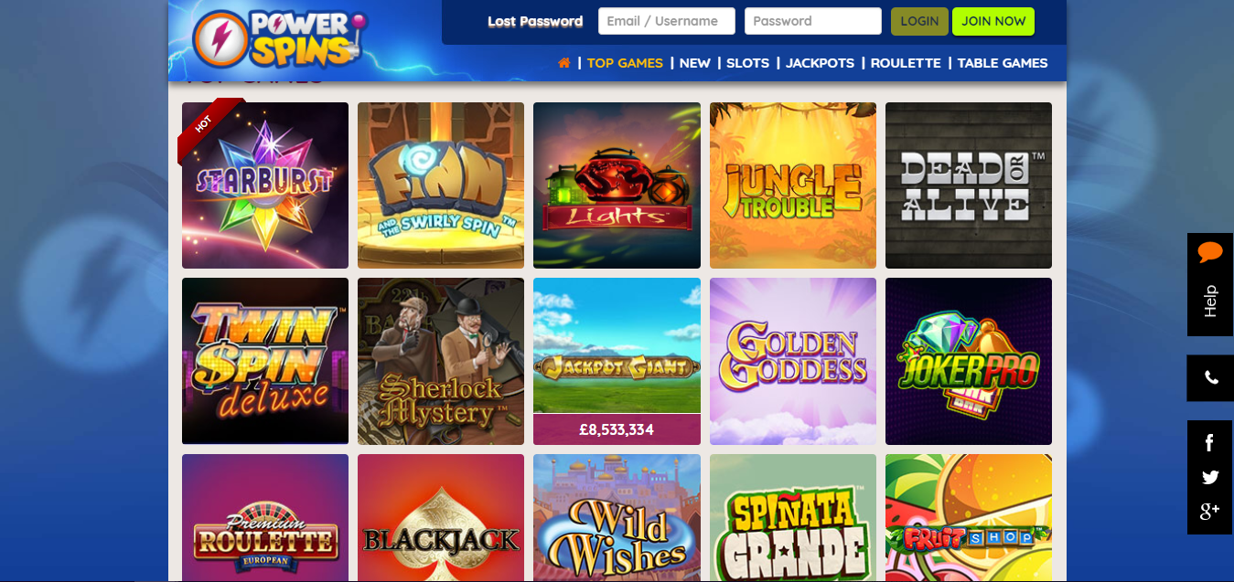Click the orange home icon in navigation
1234x582 pixels.
click(x=564, y=63)
